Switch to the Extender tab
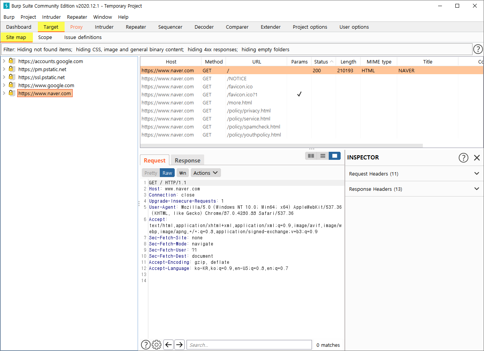Screen dimensions: 484x351 point(271,27)
